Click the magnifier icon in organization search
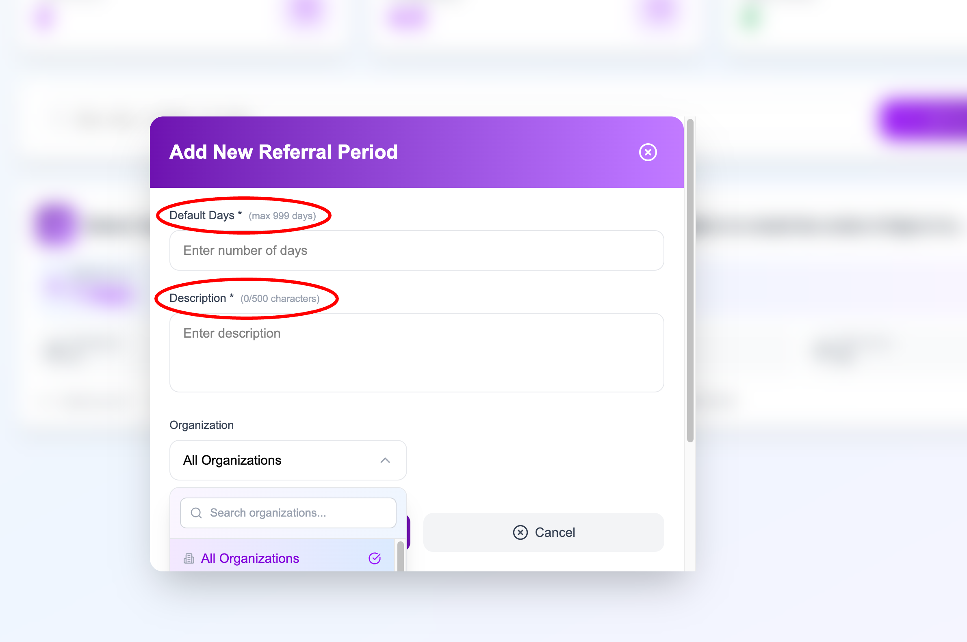The image size is (967, 642). pos(196,513)
